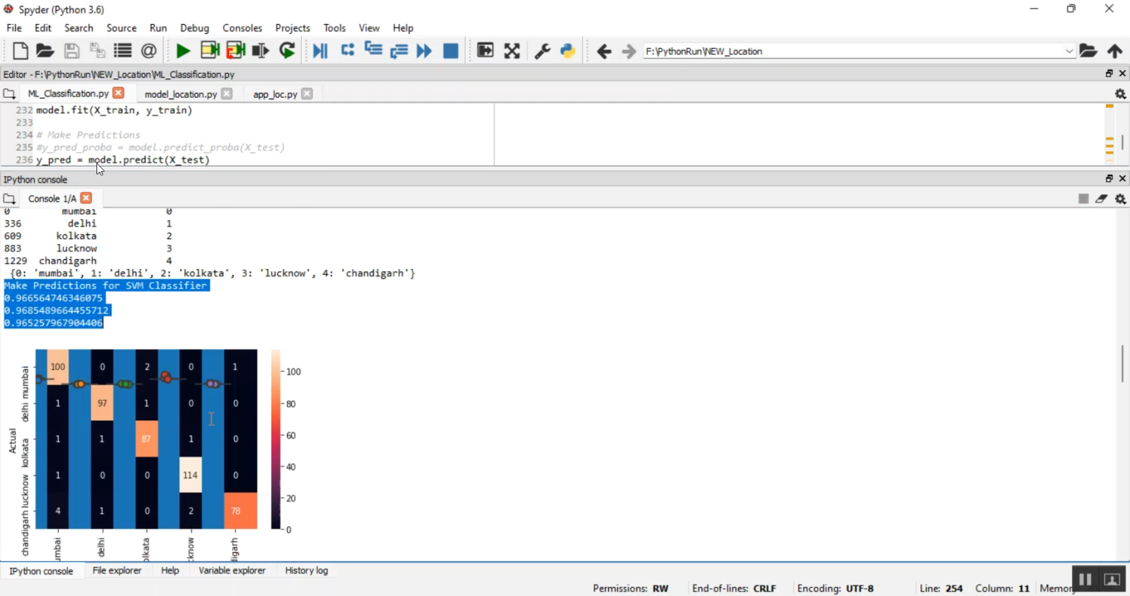1130x596 pixels.
Task: Switch to model_location.py editor tab
Action: (x=180, y=94)
